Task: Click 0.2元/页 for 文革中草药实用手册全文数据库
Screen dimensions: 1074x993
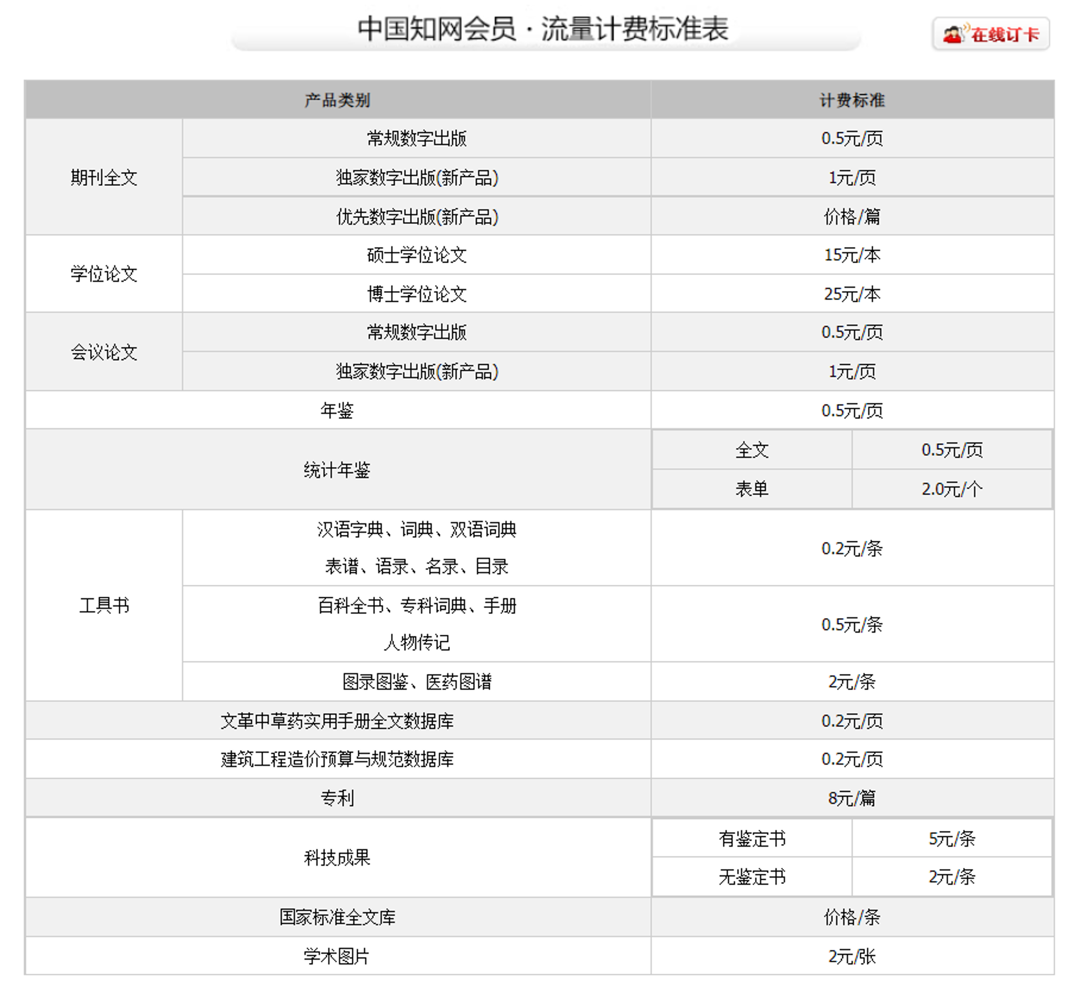Action: click(x=852, y=721)
